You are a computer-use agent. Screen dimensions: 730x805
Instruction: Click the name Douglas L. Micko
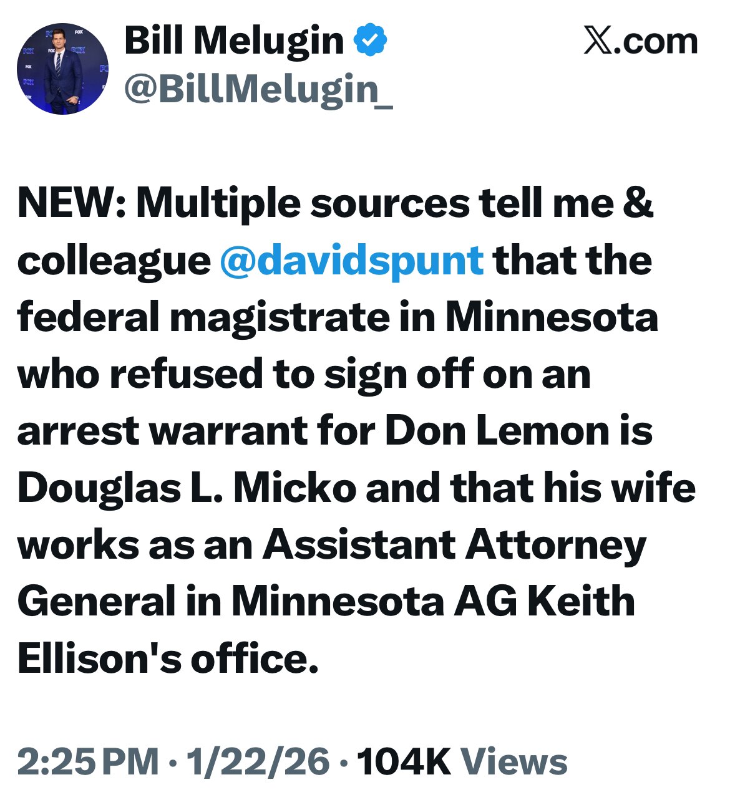[x=186, y=488]
